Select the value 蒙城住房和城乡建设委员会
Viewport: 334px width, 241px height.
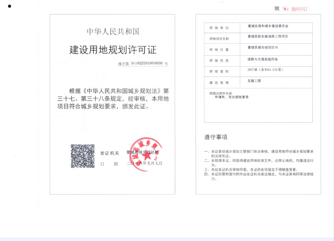[268, 26]
